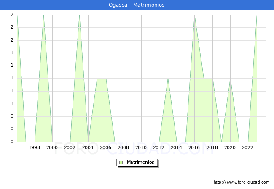Screen dimensions: 274x189
Task: Click the 2018 x-axis label
Action: [x=212, y=147]
